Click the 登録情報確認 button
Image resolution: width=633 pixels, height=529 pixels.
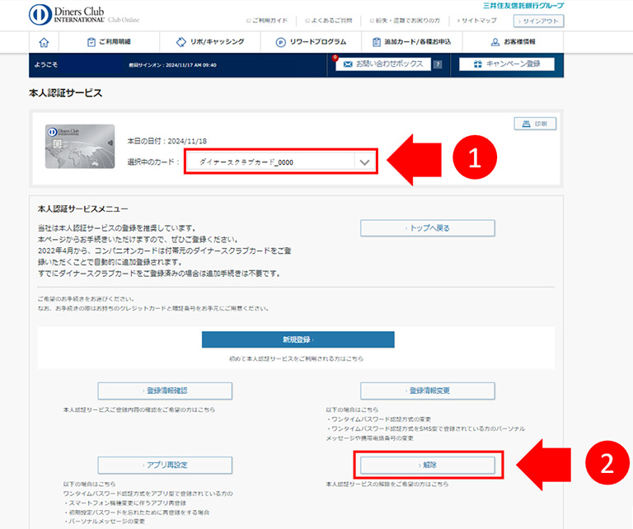click(x=165, y=391)
